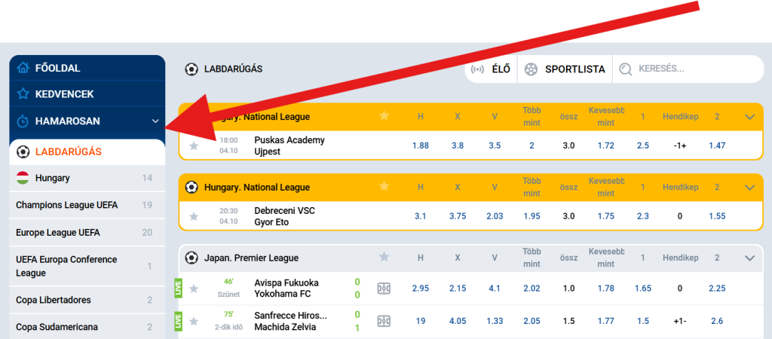Open the Hungary country entry with flag
772x339 pixels.
pyautogui.click(x=52, y=179)
